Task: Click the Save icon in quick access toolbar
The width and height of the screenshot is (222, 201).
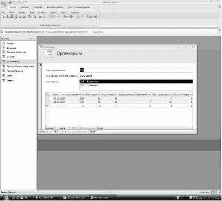Action: pos(10,2)
